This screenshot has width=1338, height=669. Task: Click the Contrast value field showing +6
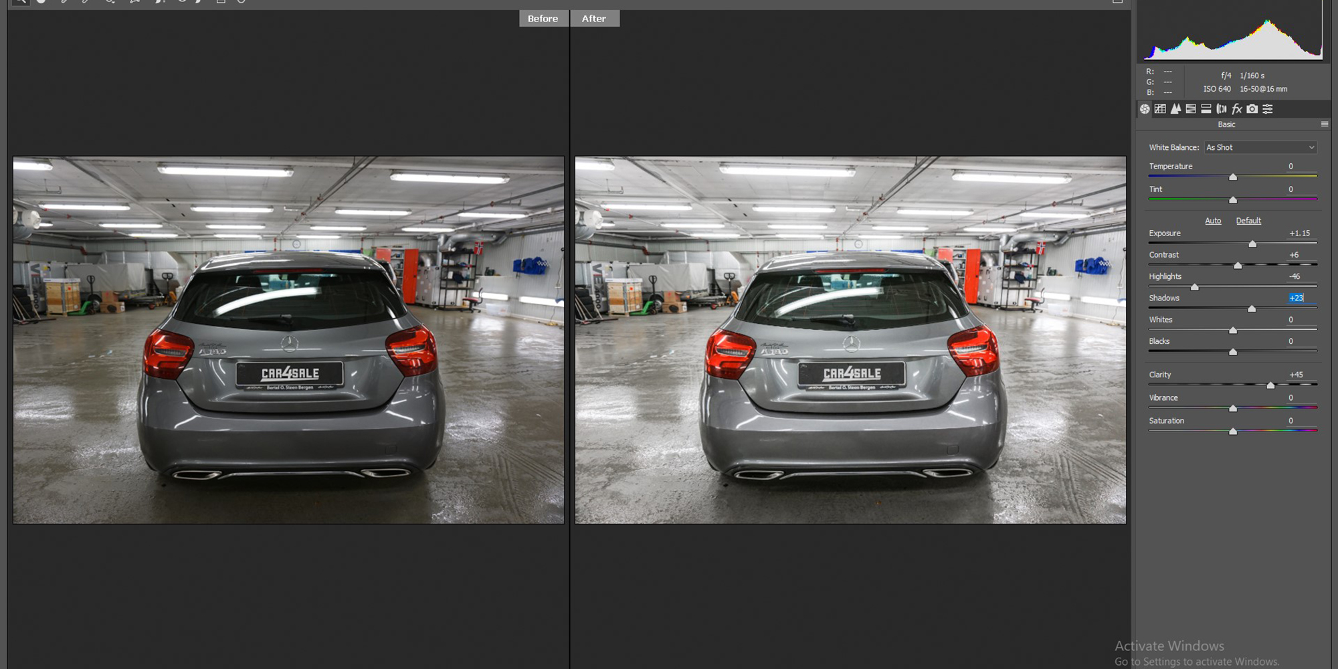point(1301,255)
